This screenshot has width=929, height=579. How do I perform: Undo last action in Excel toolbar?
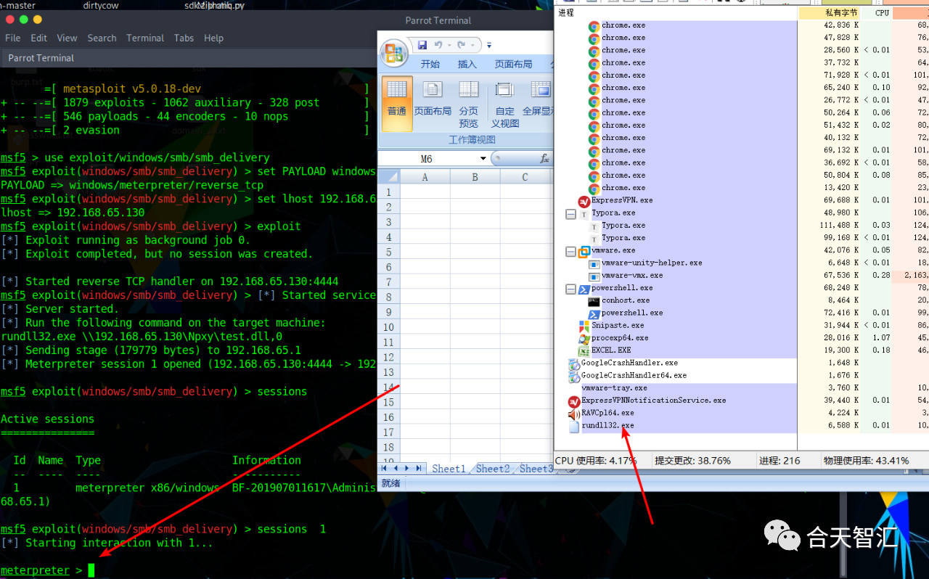(x=438, y=45)
